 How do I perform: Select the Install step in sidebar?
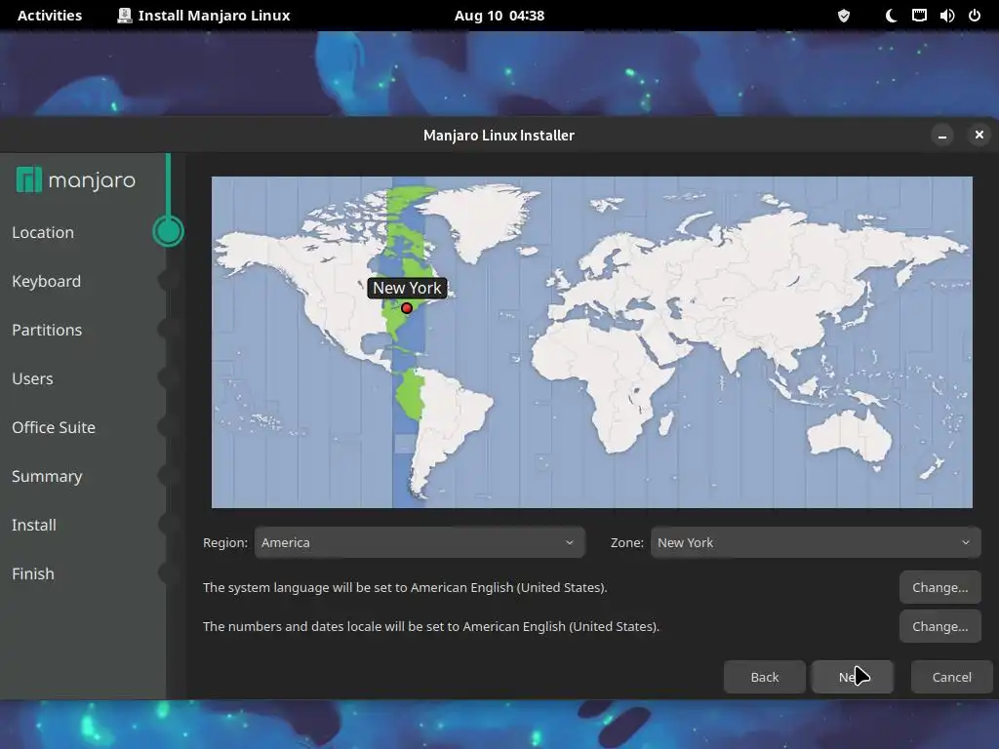point(34,525)
